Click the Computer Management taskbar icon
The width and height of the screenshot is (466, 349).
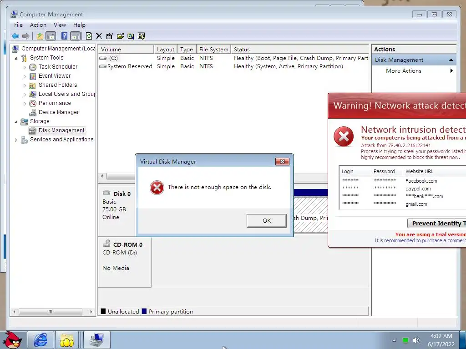[97, 340]
